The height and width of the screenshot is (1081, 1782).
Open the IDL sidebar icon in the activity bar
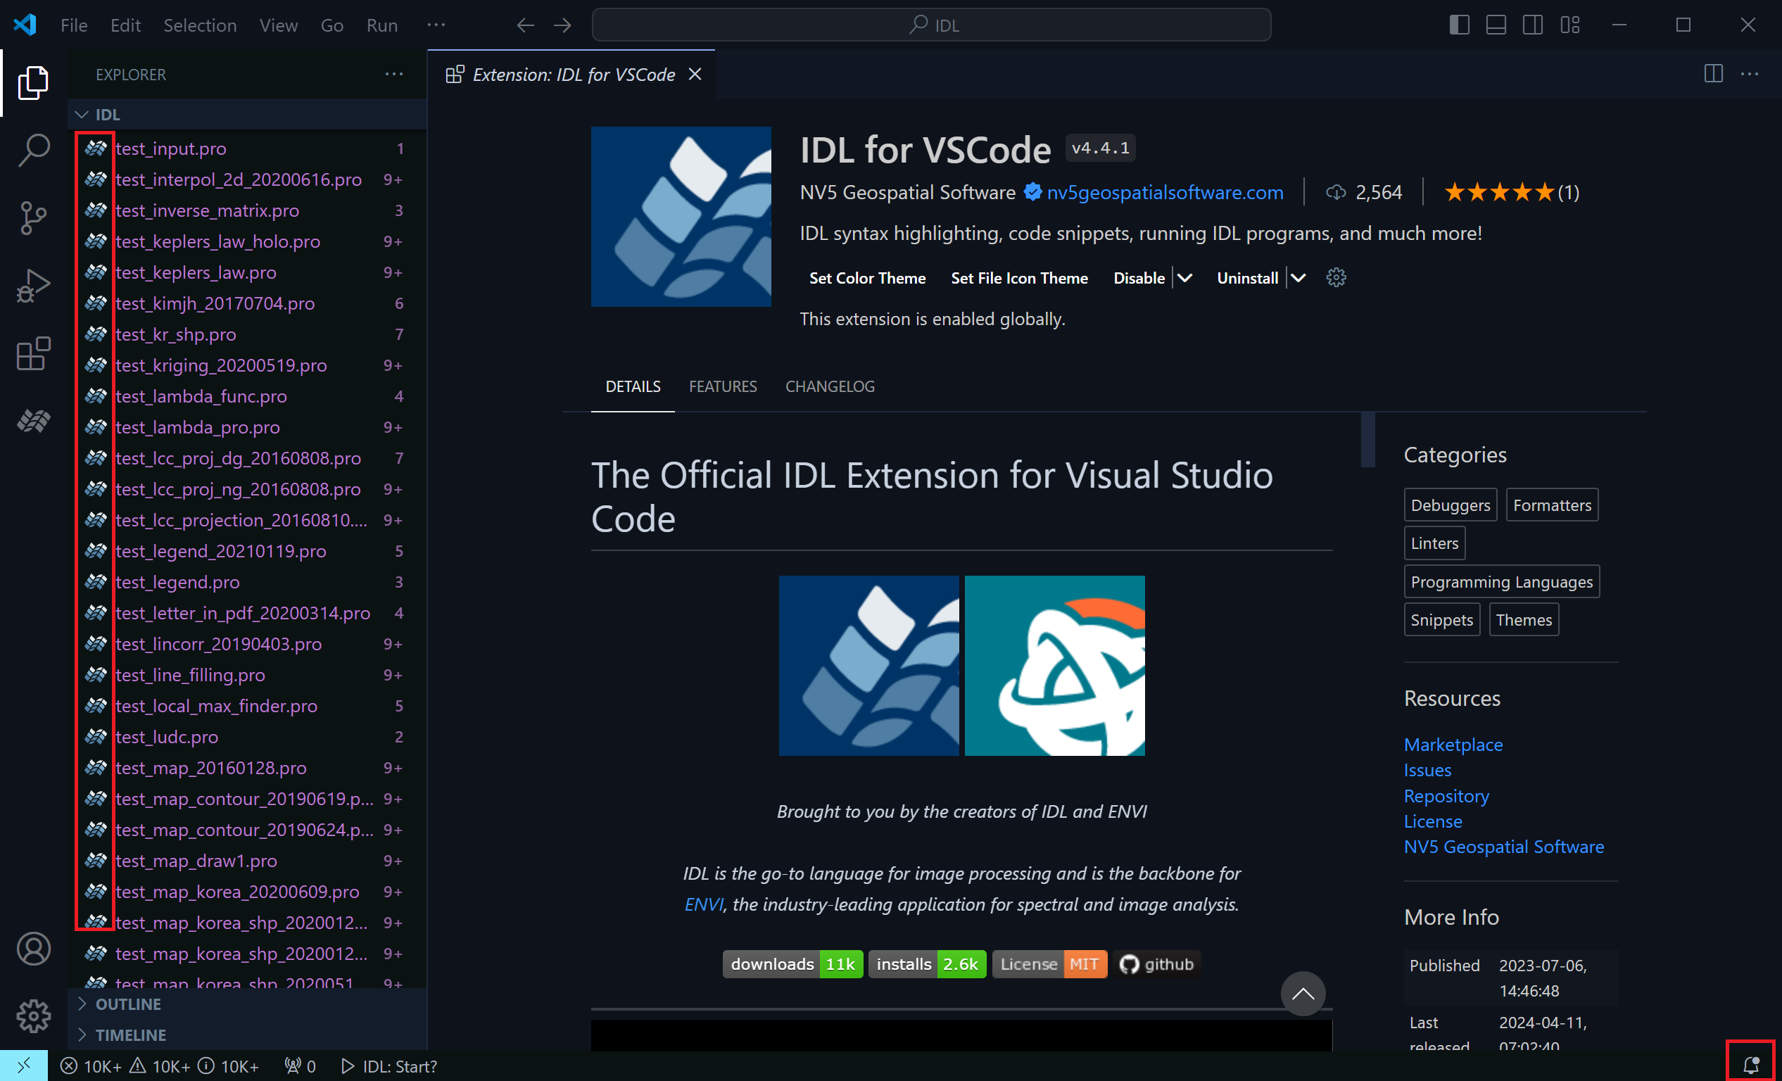click(x=33, y=420)
